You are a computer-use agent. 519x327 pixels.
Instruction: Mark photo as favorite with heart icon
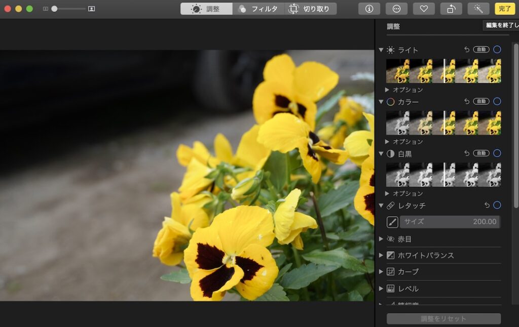click(424, 9)
